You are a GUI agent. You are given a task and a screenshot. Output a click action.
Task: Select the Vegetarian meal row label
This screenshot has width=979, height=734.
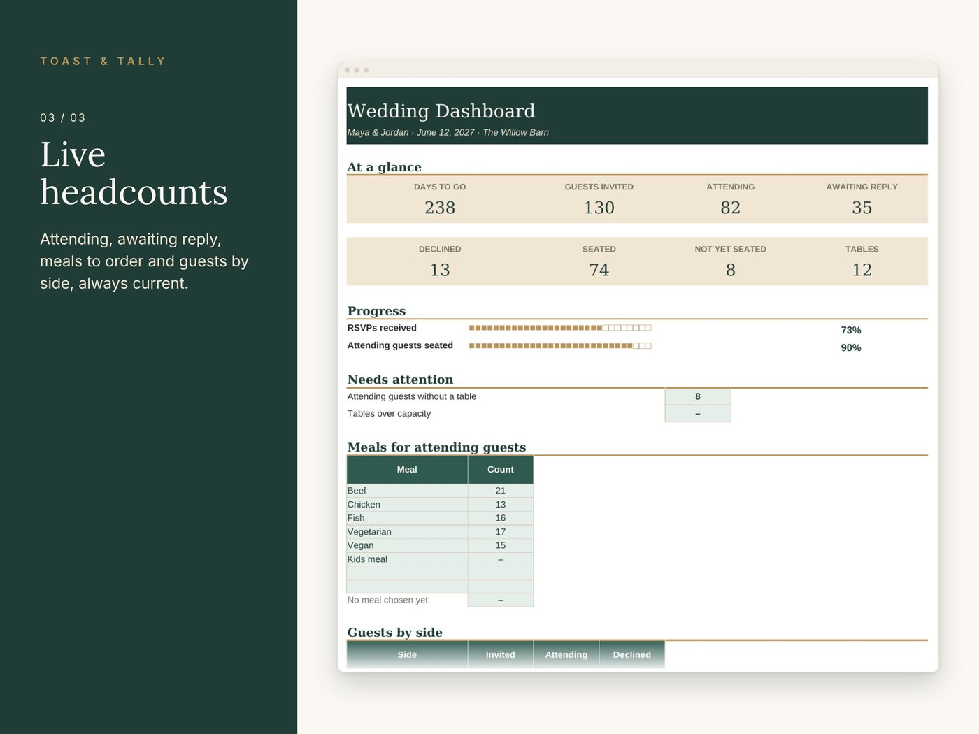point(369,532)
